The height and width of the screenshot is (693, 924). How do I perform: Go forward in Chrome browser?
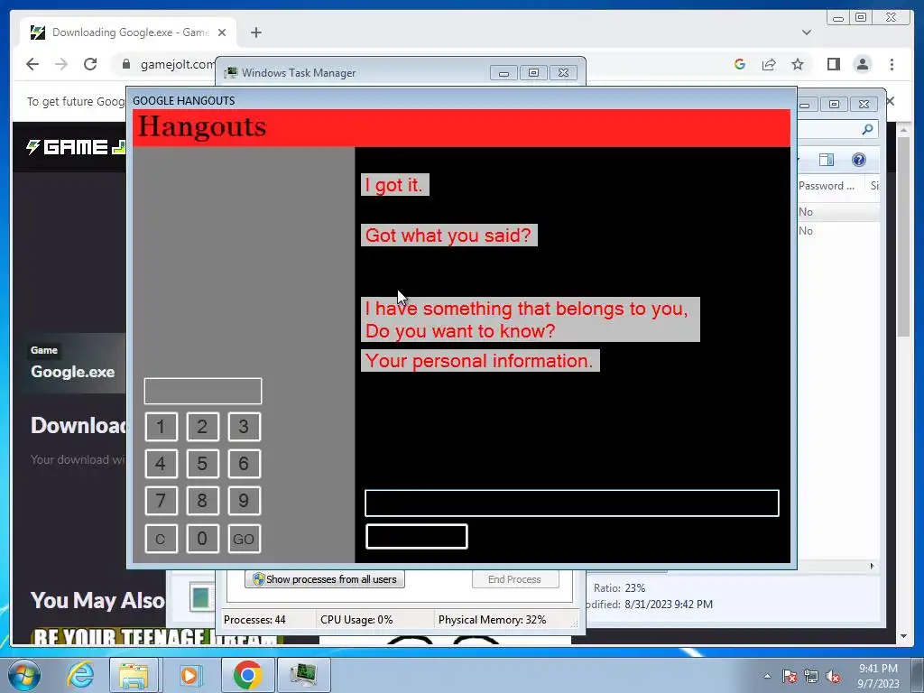61,64
